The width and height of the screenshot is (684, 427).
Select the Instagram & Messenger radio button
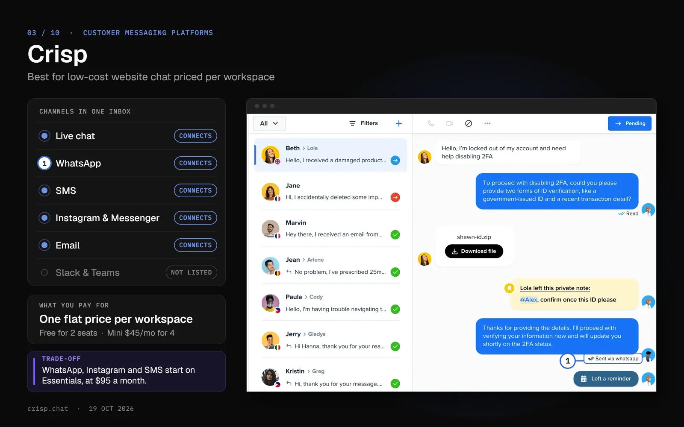(x=44, y=218)
